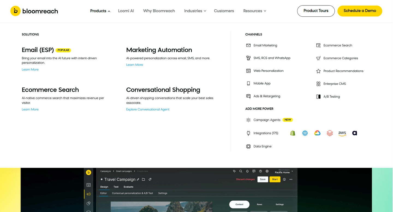Click the Mobile App phone icon

(248, 83)
